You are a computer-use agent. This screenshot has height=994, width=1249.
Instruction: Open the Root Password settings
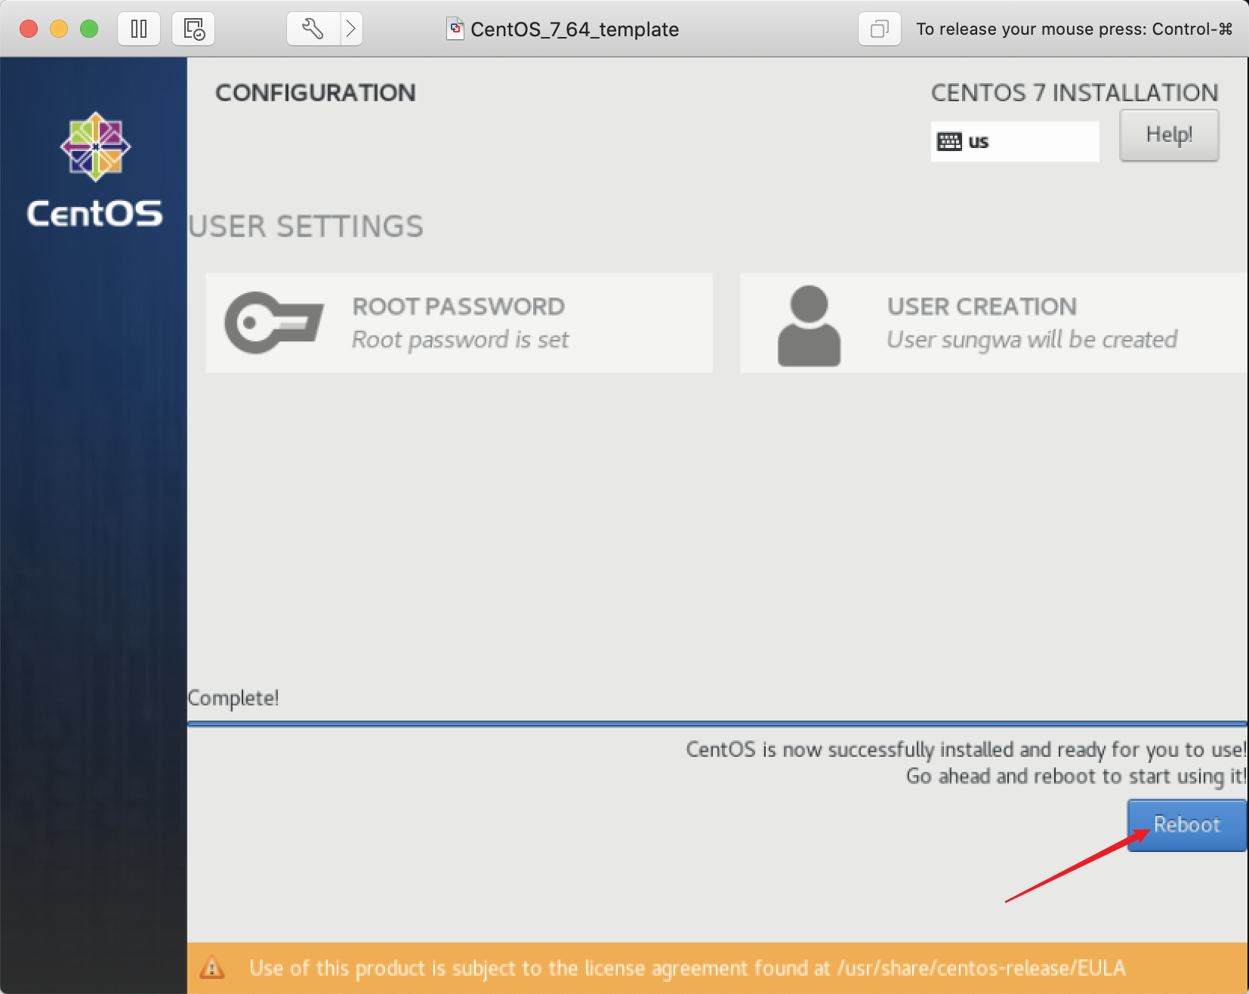(459, 323)
